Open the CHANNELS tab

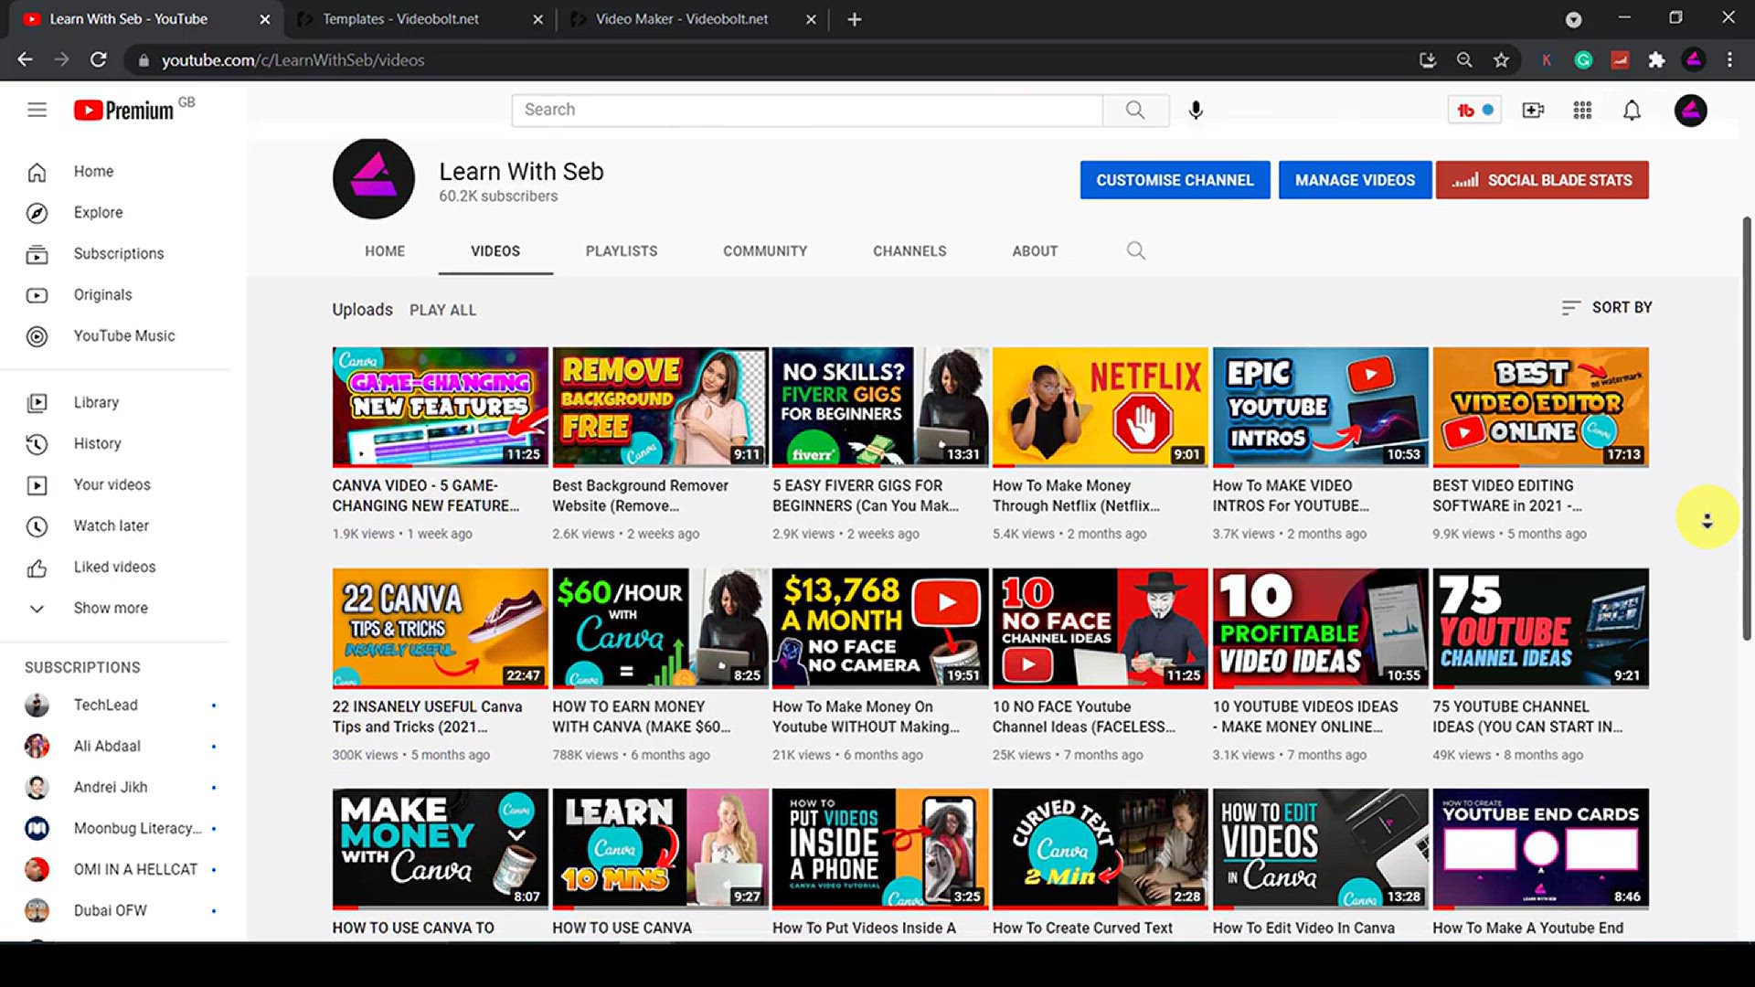(x=909, y=250)
